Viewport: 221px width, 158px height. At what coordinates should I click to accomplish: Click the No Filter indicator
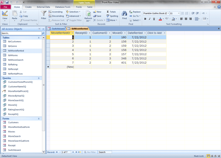point(90,152)
